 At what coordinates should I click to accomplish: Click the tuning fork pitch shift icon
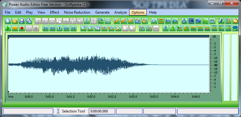pos(228,21)
